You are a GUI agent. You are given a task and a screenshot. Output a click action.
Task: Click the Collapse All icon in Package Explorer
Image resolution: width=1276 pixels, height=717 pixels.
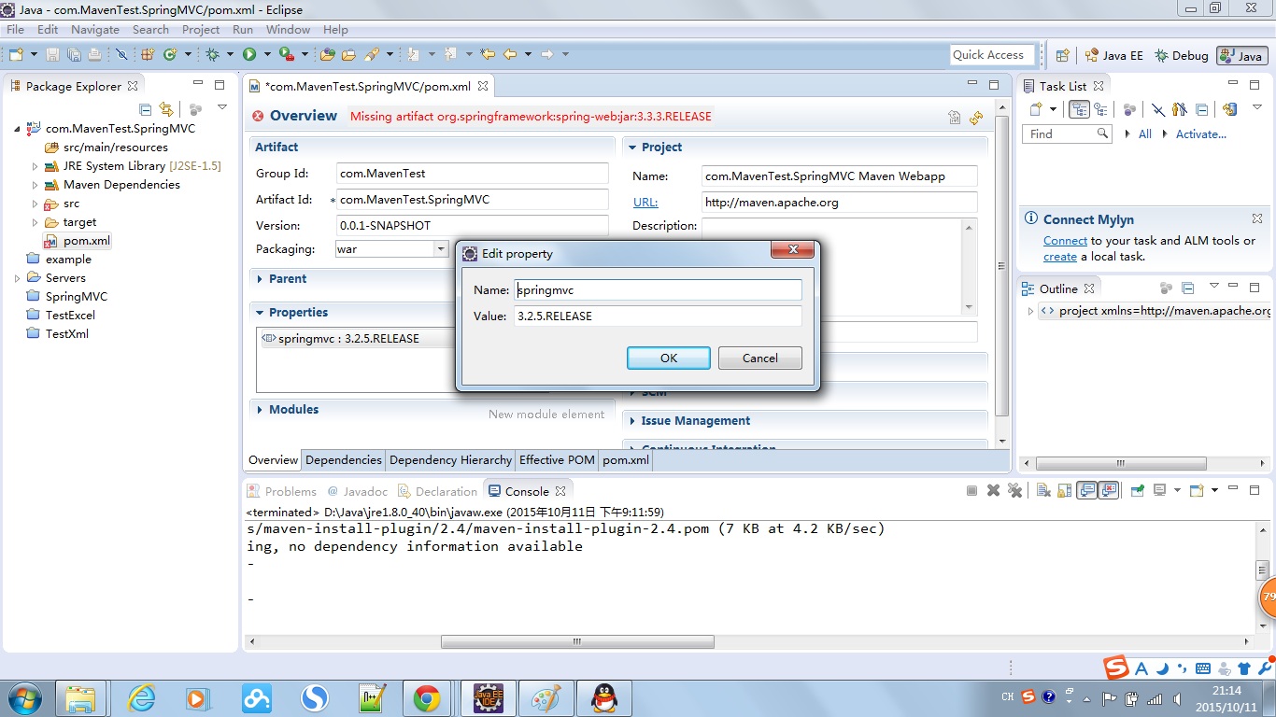point(145,109)
